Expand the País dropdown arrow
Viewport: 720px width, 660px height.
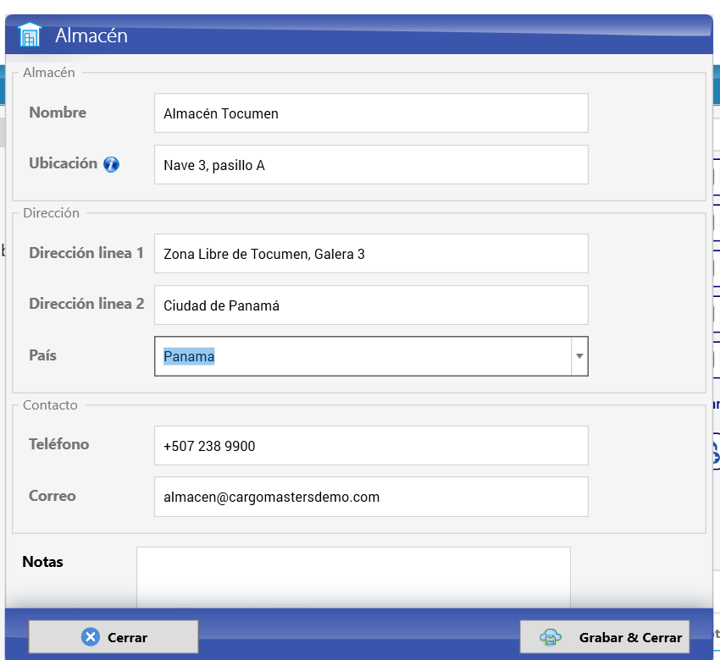579,356
